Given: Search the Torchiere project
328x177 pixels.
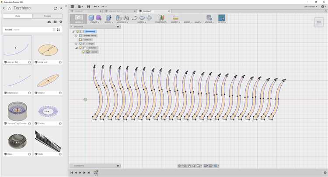Looking at the screenshot, I should click(61, 8).
